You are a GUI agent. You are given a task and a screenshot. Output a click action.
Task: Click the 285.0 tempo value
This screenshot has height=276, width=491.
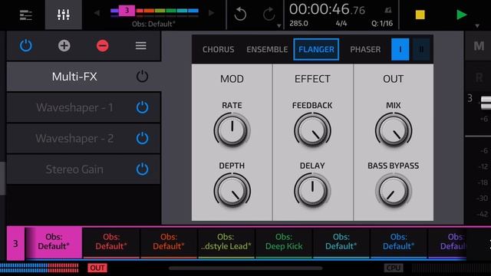298,24
